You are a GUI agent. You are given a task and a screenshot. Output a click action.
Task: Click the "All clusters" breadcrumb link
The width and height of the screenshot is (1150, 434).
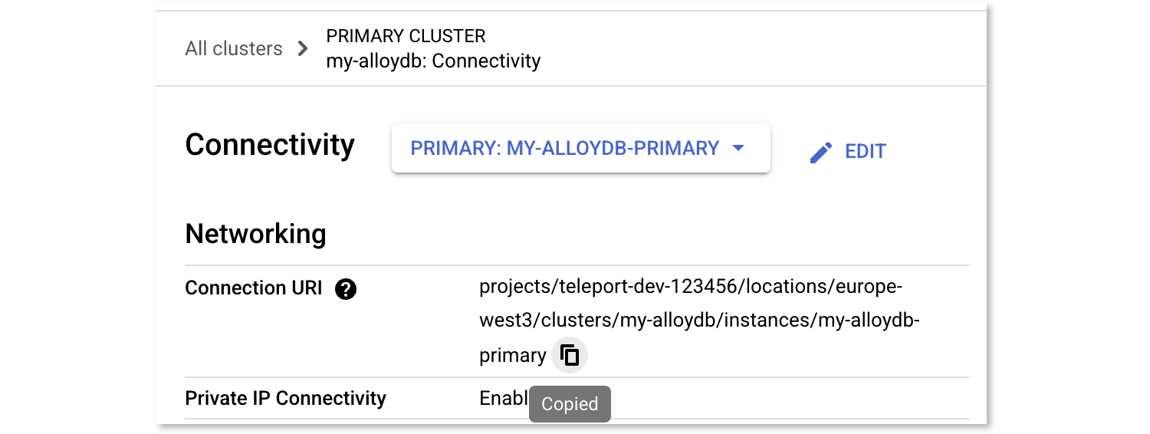tap(234, 49)
